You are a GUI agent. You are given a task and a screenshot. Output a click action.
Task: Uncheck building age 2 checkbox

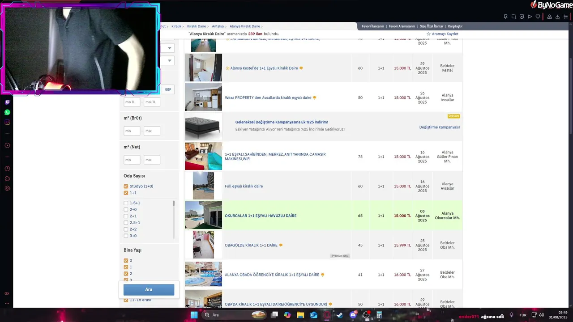pyautogui.click(x=126, y=273)
